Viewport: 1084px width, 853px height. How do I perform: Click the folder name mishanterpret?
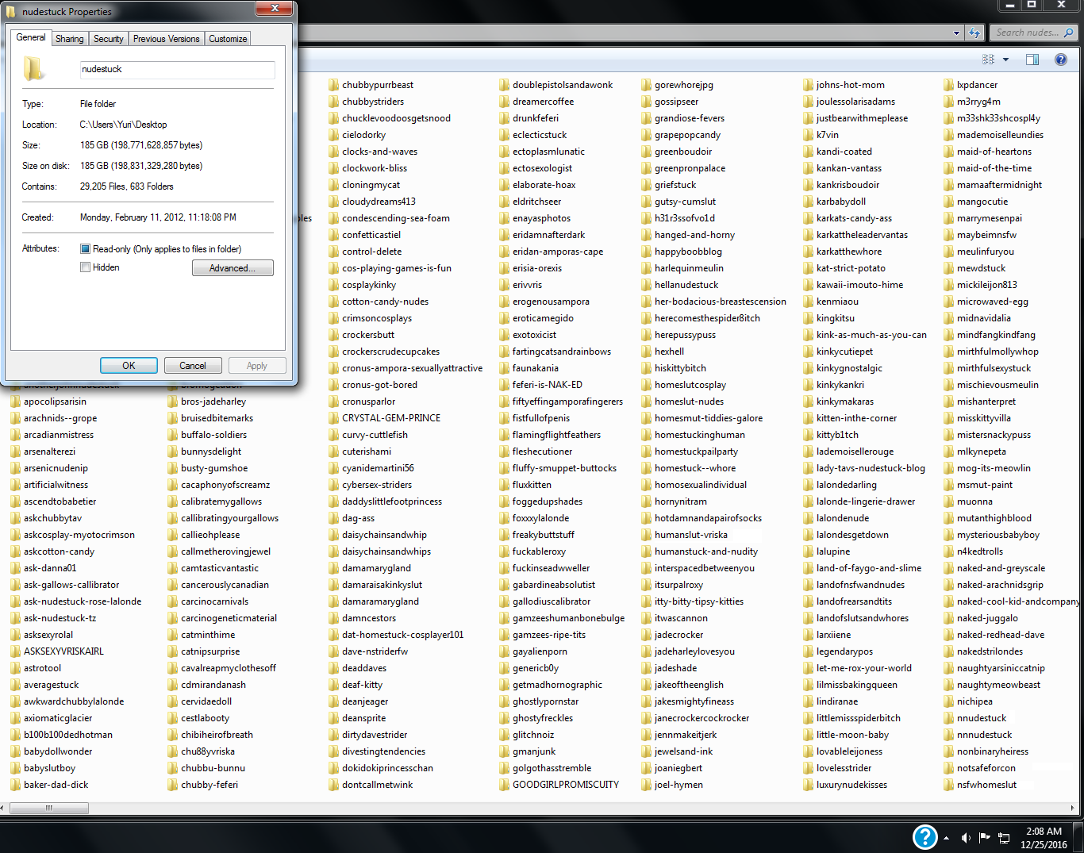(x=986, y=402)
